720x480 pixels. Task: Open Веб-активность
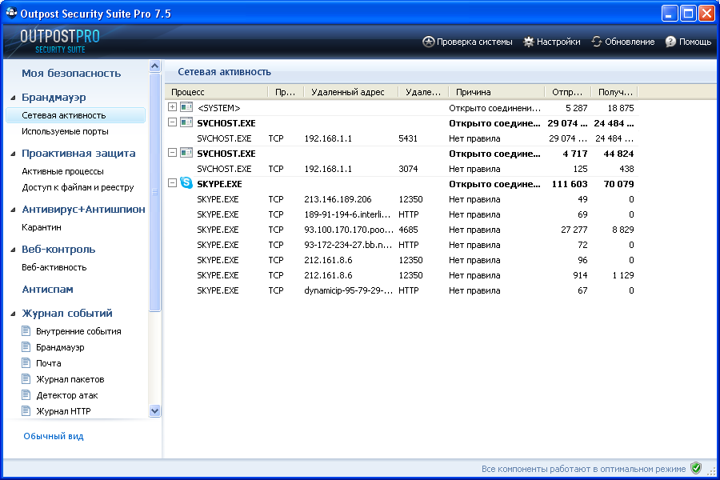(x=54, y=267)
